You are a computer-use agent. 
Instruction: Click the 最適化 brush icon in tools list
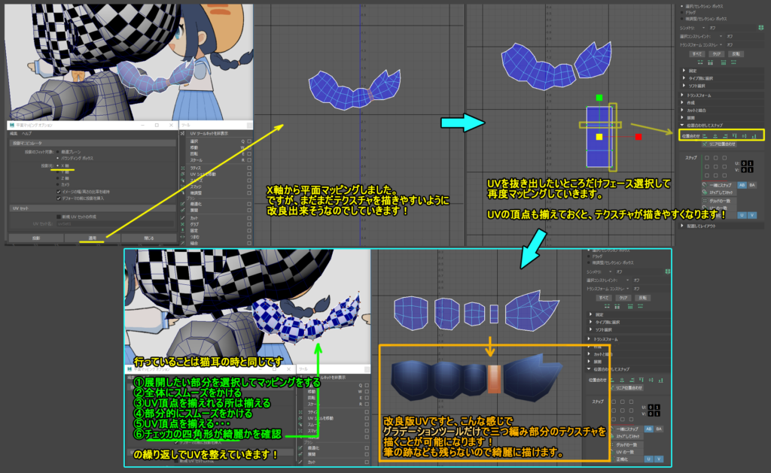tap(183, 204)
